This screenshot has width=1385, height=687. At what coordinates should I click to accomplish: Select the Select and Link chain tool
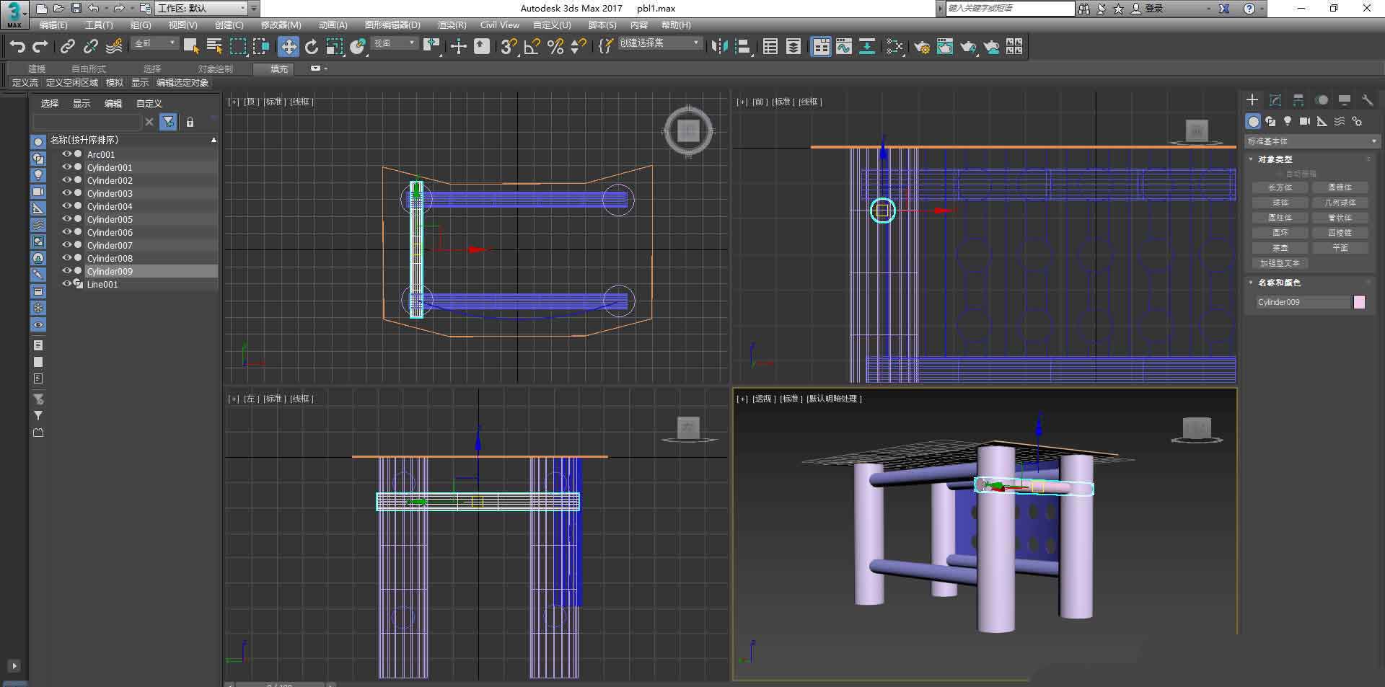[67, 47]
